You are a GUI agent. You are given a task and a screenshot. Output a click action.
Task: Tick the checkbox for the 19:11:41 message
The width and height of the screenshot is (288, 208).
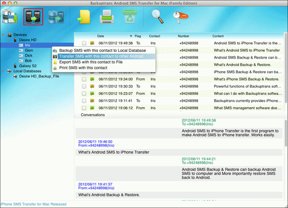click(84, 101)
